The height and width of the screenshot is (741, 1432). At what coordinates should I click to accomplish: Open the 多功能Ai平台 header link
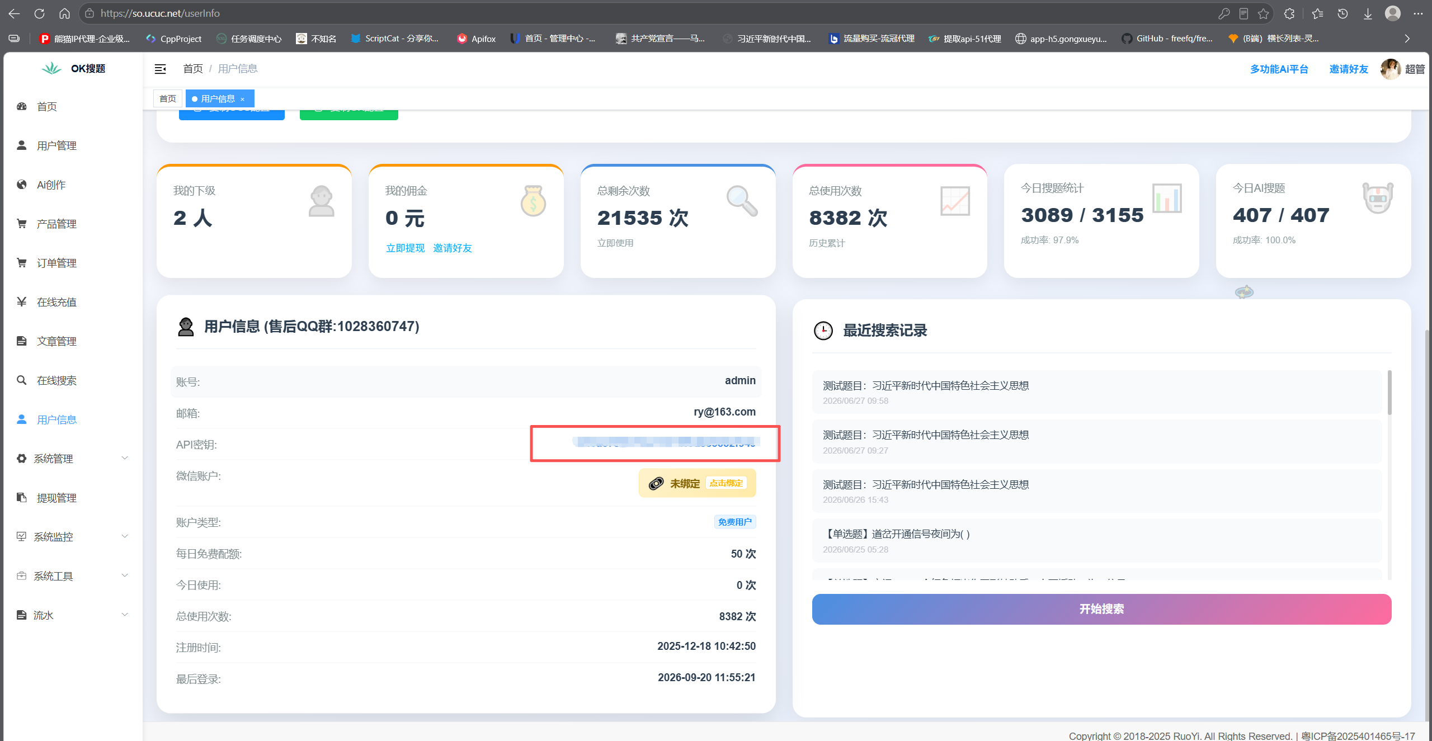click(1279, 69)
